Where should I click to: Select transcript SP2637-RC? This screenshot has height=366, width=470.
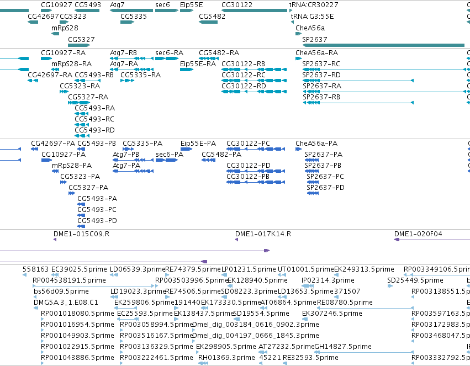(x=384, y=70)
